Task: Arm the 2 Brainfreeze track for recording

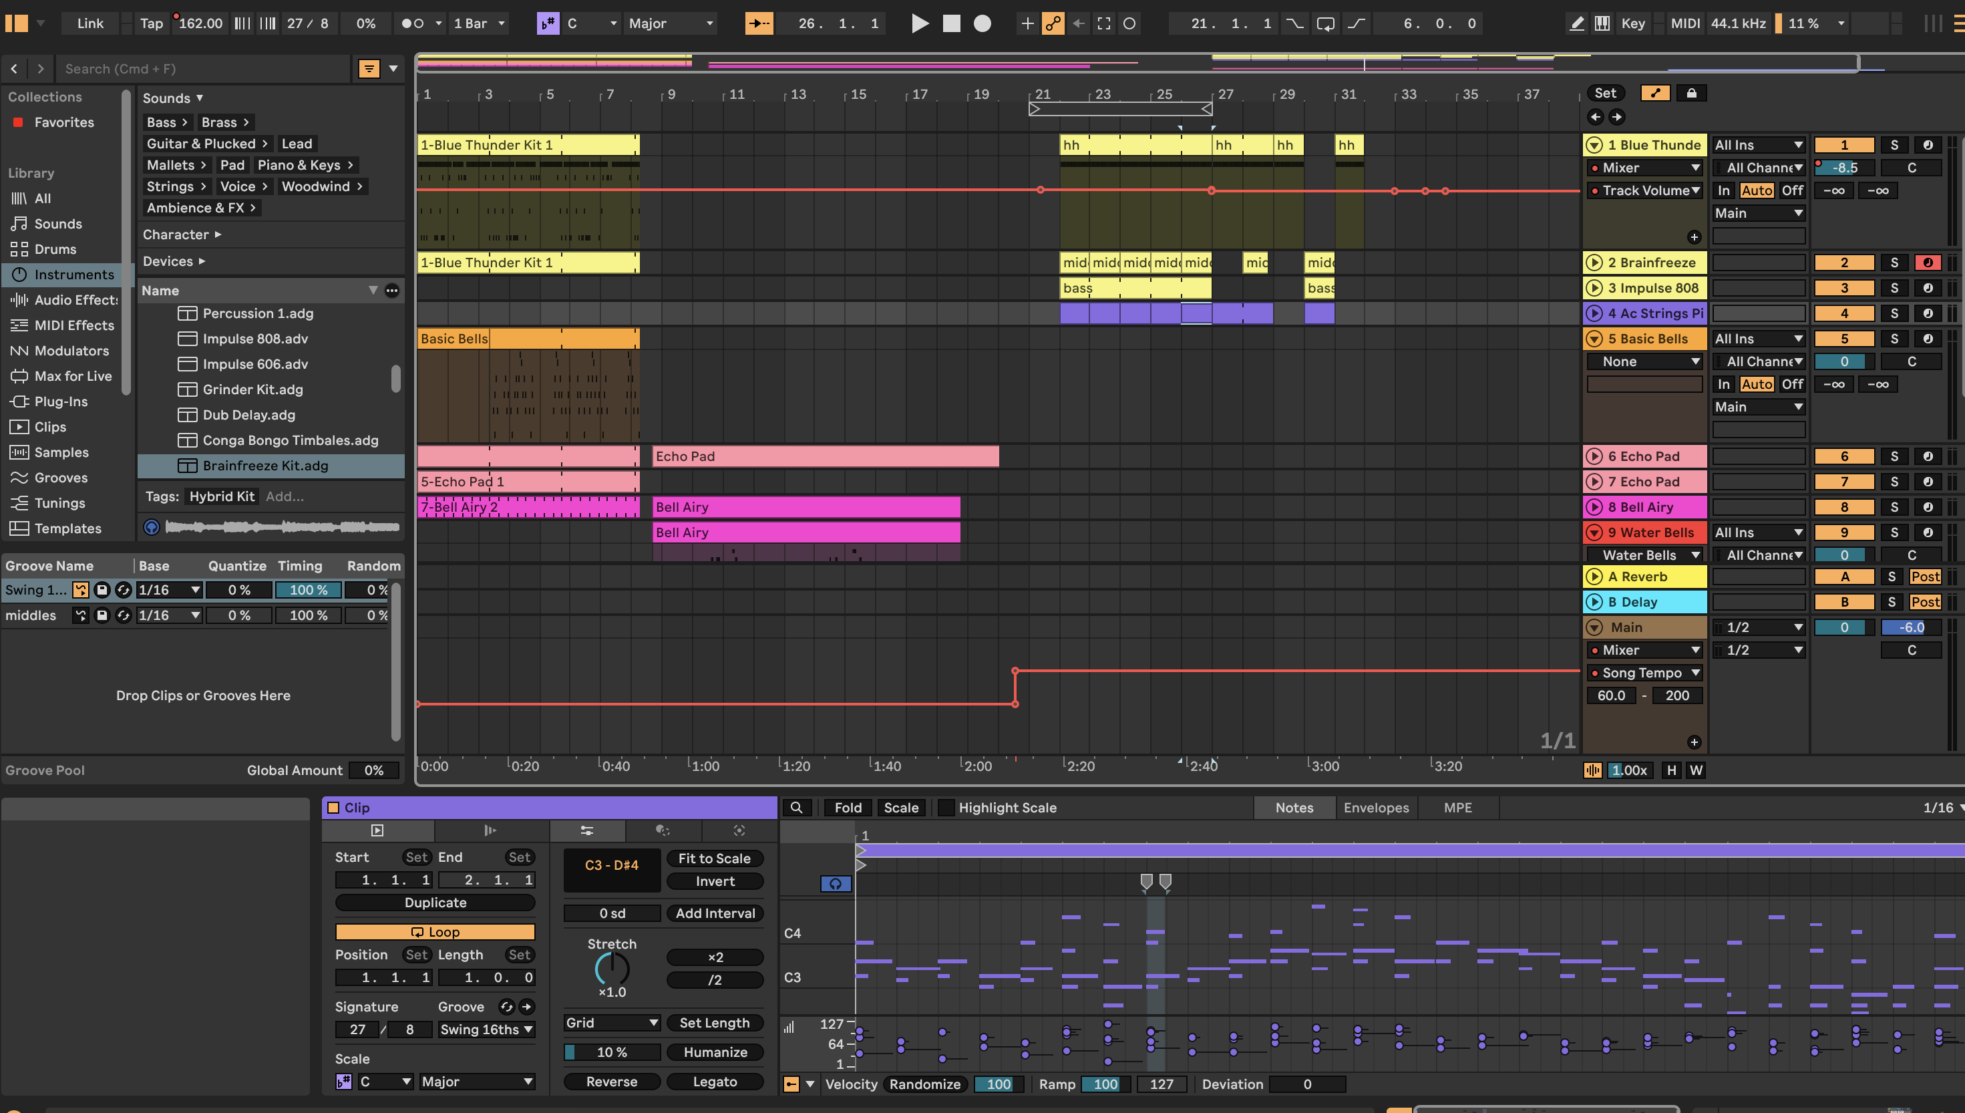Action: pos(1928,262)
